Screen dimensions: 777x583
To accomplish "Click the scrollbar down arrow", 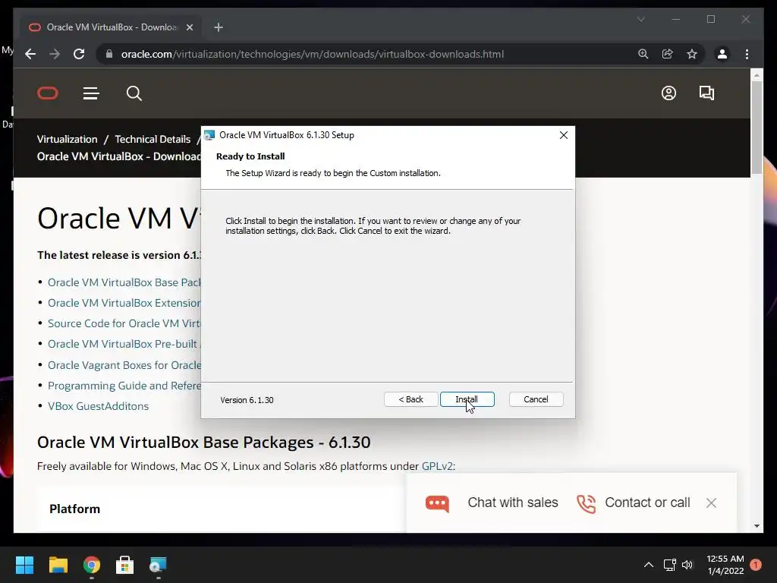I will [757, 526].
